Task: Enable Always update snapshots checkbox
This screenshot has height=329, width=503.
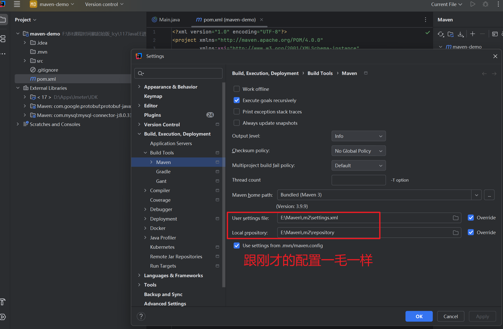Action: tap(237, 123)
